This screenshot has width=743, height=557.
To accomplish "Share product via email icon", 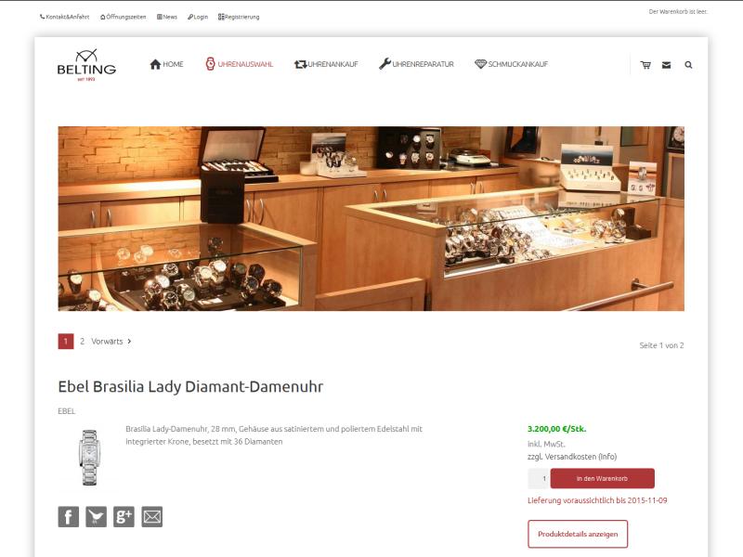I will (151, 517).
